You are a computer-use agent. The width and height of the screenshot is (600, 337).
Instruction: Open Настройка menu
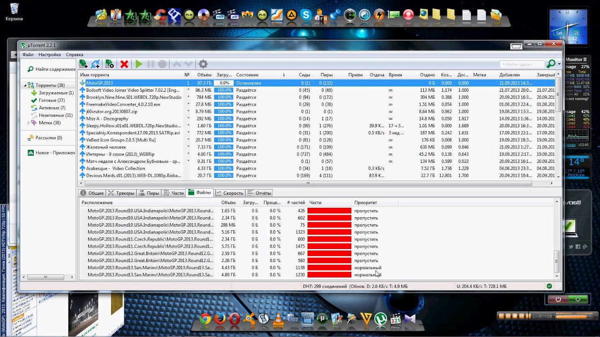click(50, 55)
